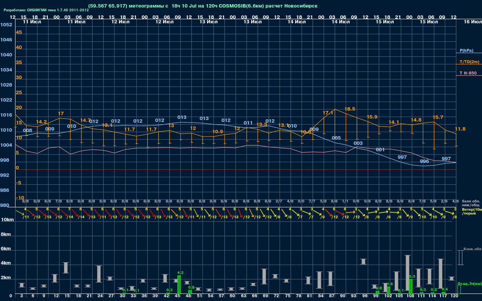Click the 003 pressure label

tap(358, 143)
